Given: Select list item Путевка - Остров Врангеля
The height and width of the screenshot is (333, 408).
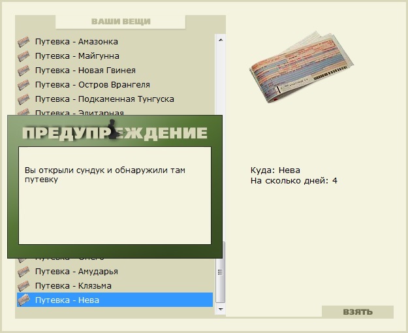Looking at the screenshot, I should point(115,85).
